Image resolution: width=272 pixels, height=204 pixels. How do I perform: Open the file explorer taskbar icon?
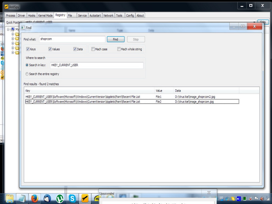(10, 198)
